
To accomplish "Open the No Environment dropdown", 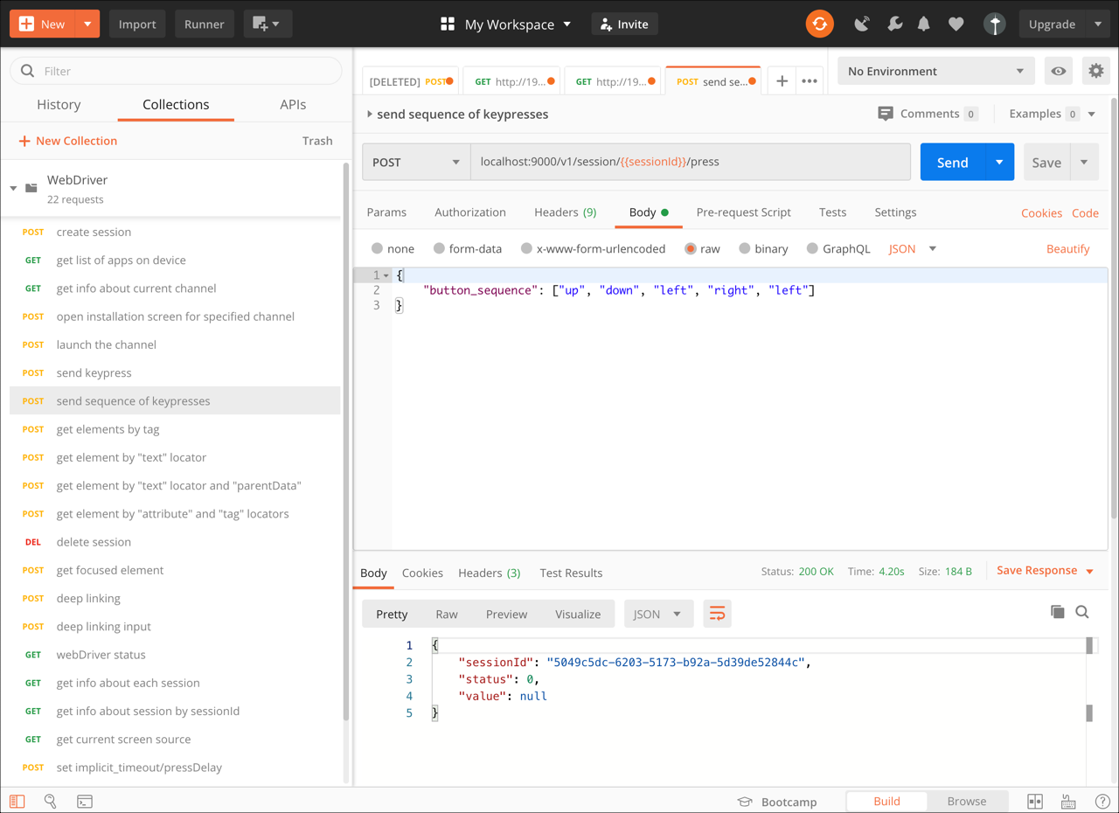I will [x=935, y=71].
